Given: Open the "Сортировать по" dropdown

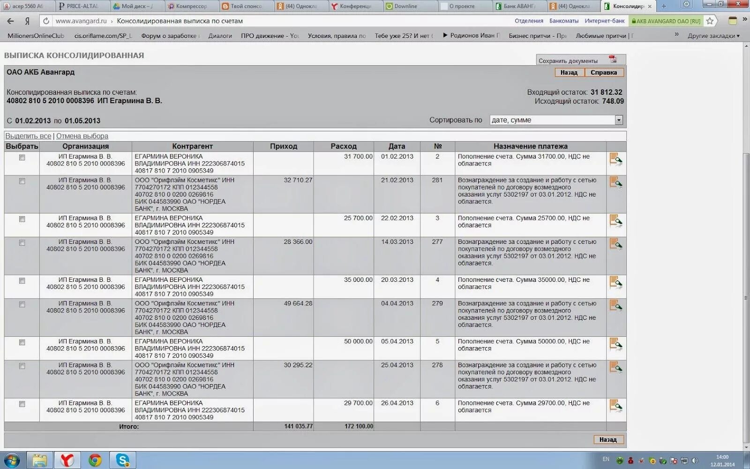Looking at the screenshot, I should (x=556, y=120).
